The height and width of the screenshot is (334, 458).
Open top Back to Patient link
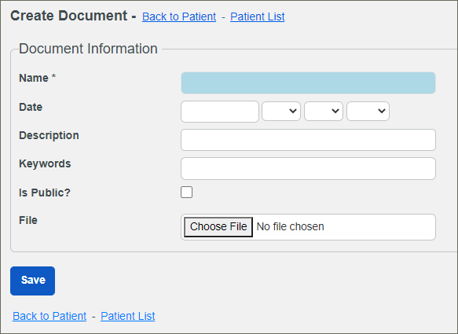click(179, 17)
